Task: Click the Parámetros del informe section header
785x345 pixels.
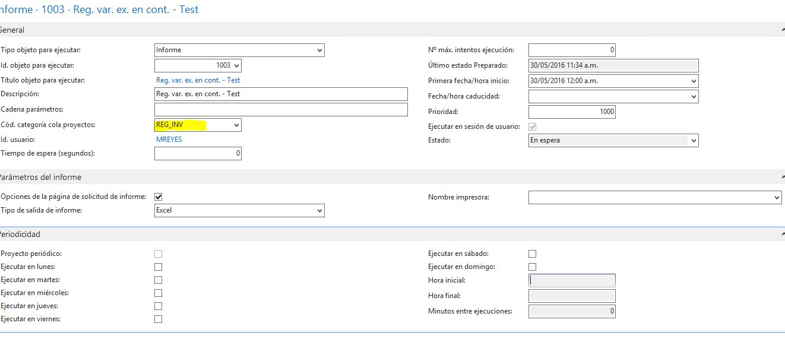Action: pos(392,178)
